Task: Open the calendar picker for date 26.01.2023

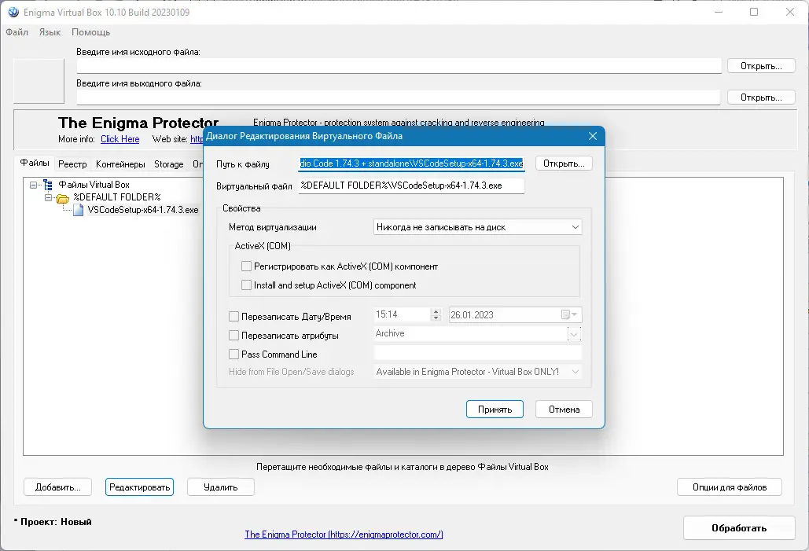Action: point(569,314)
